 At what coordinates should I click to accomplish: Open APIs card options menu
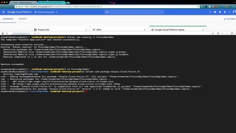pyautogui.click(x=145, y=30)
